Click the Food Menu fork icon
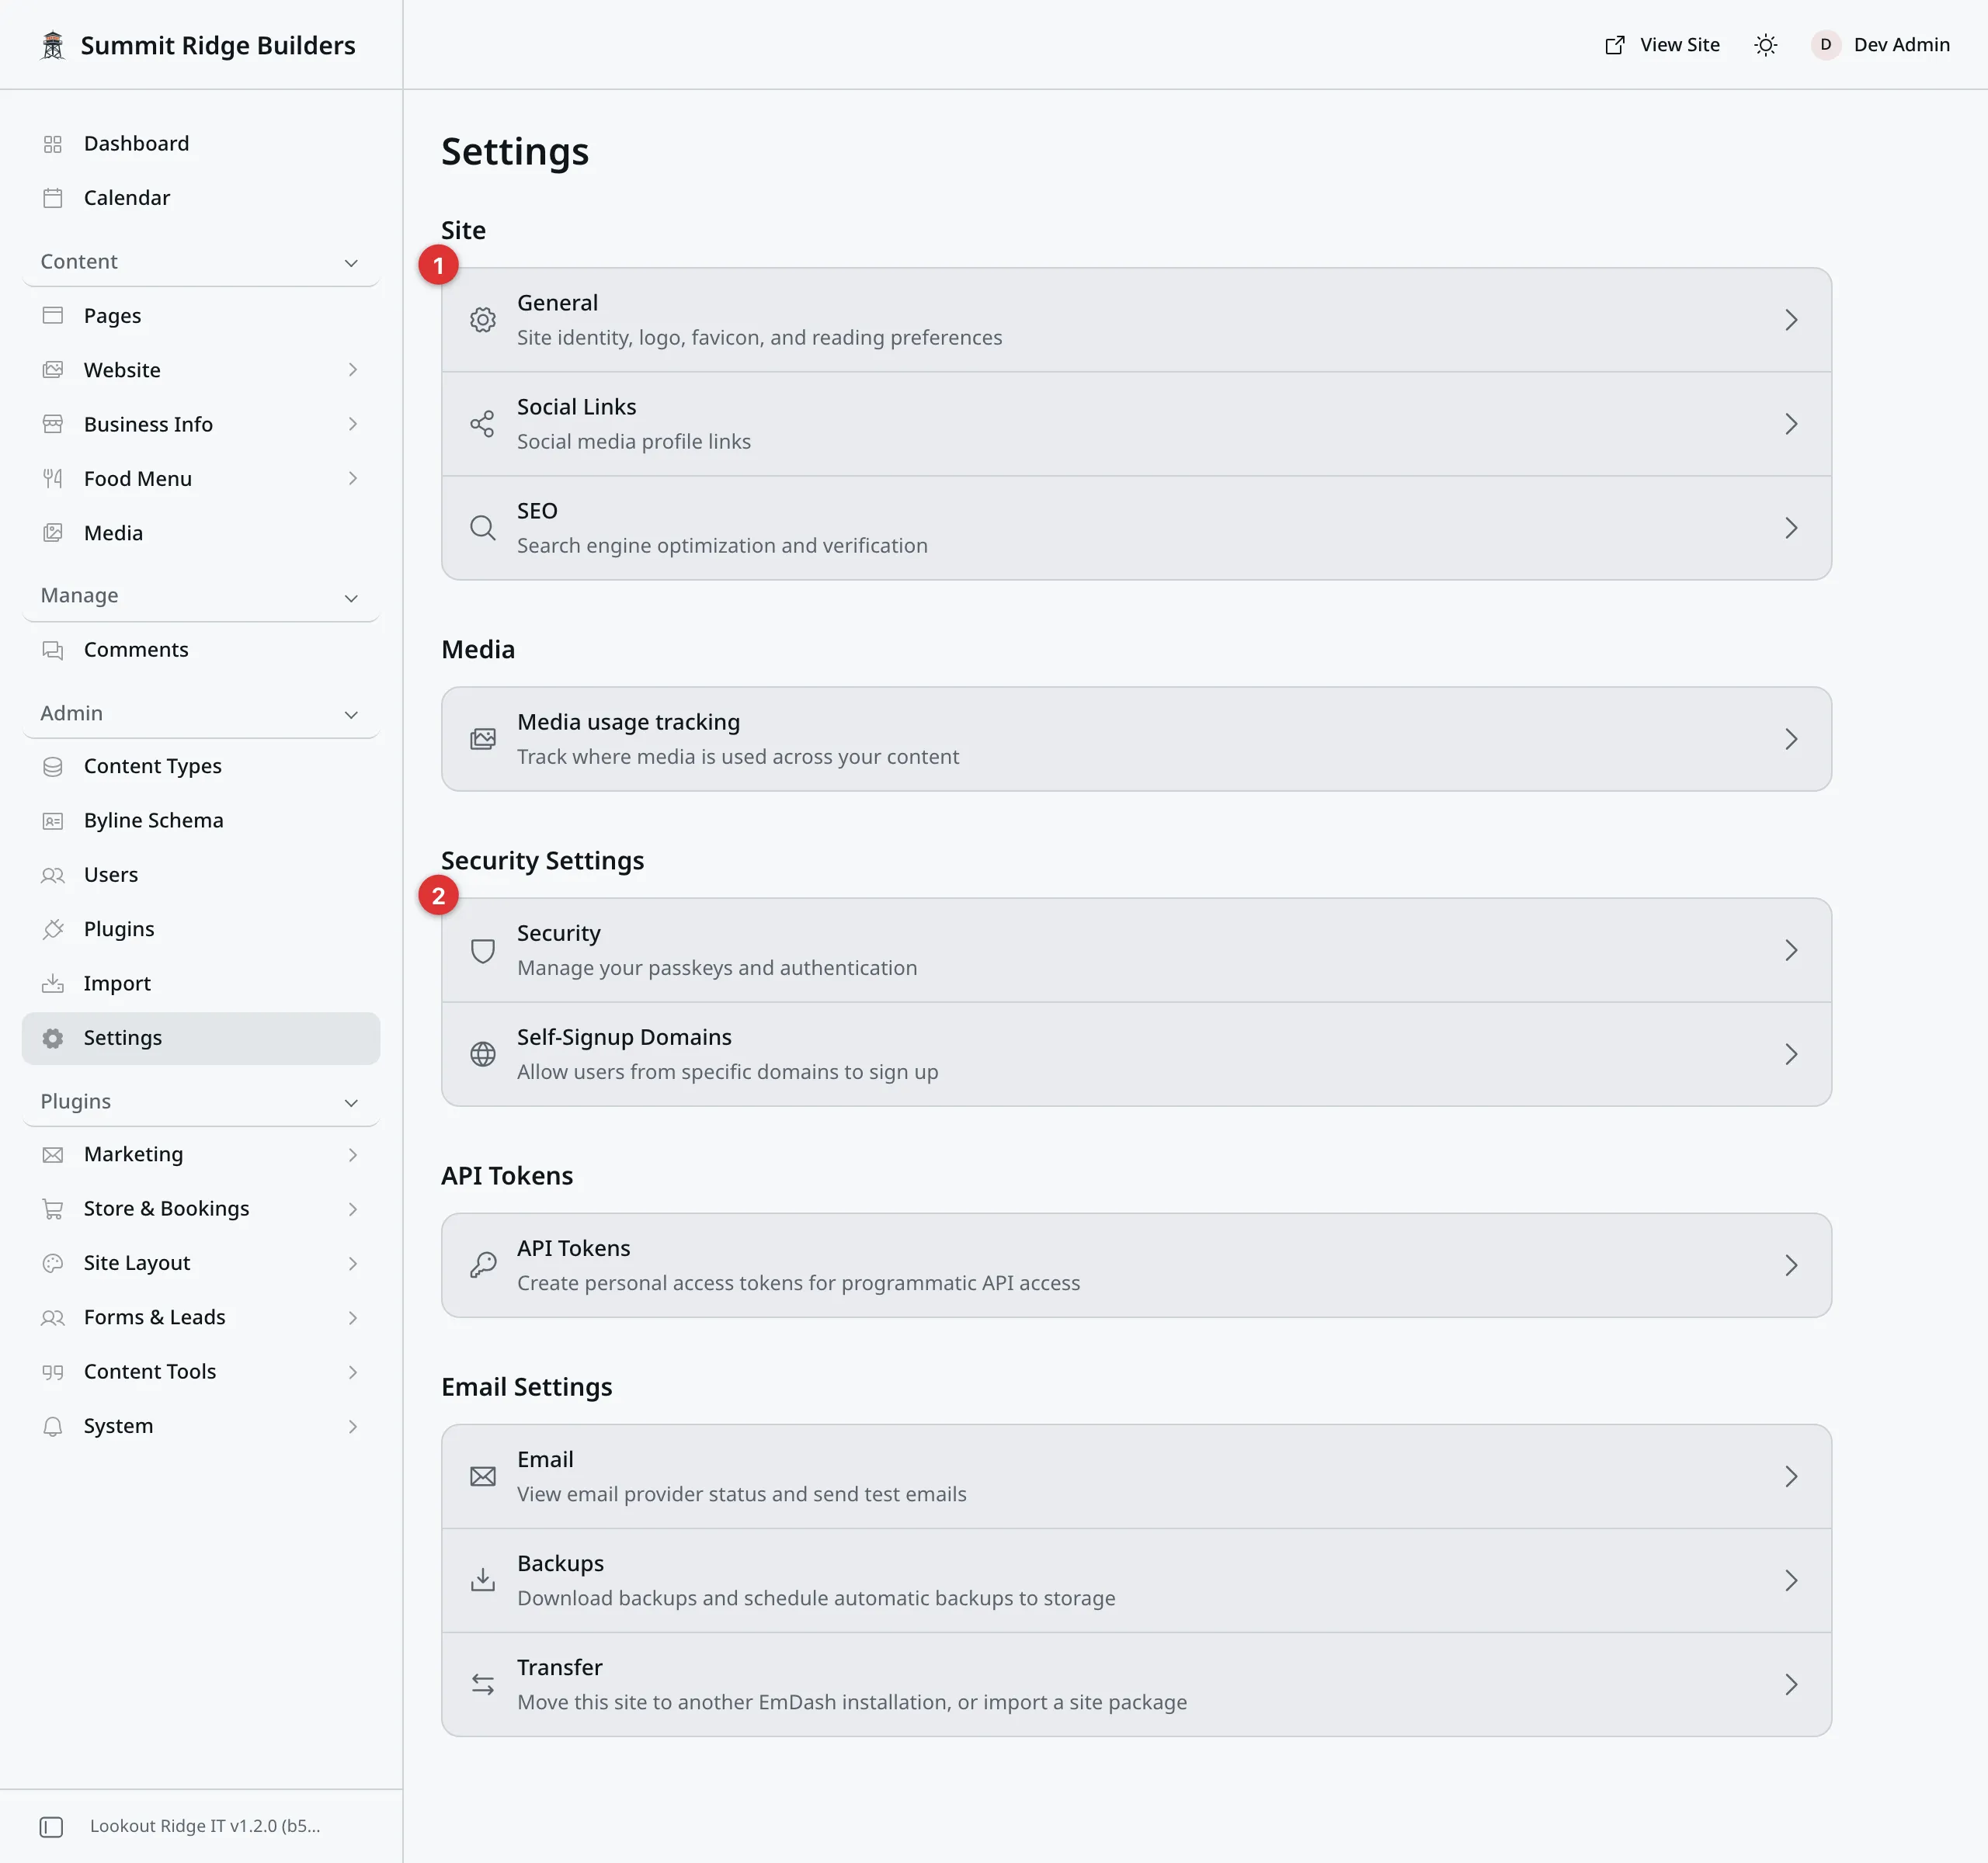The width and height of the screenshot is (1988, 1863). tap(53, 479)
